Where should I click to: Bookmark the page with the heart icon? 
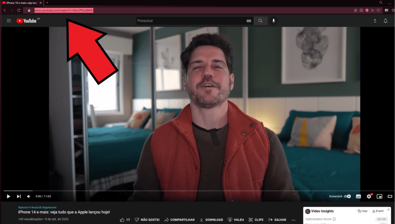click(x=378, y=10)
